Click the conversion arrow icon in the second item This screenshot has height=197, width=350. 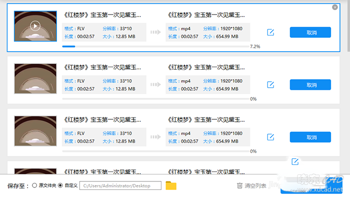tap(155, 85)
